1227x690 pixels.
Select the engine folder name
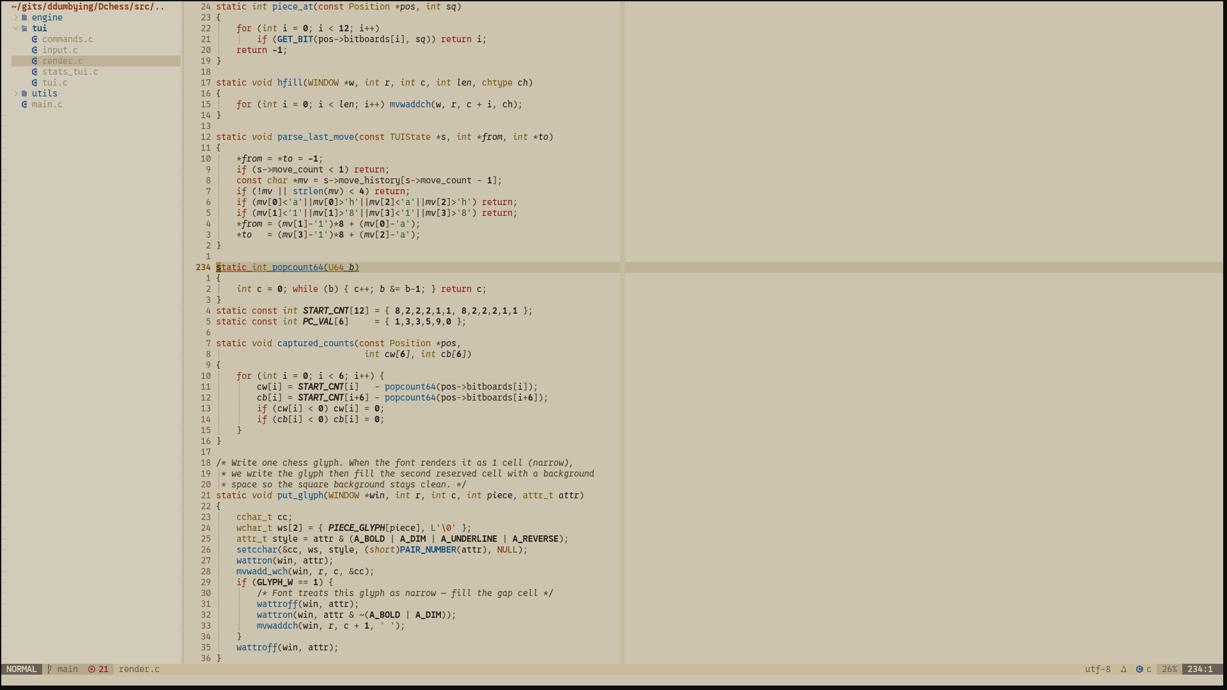(x=47, y=17)
